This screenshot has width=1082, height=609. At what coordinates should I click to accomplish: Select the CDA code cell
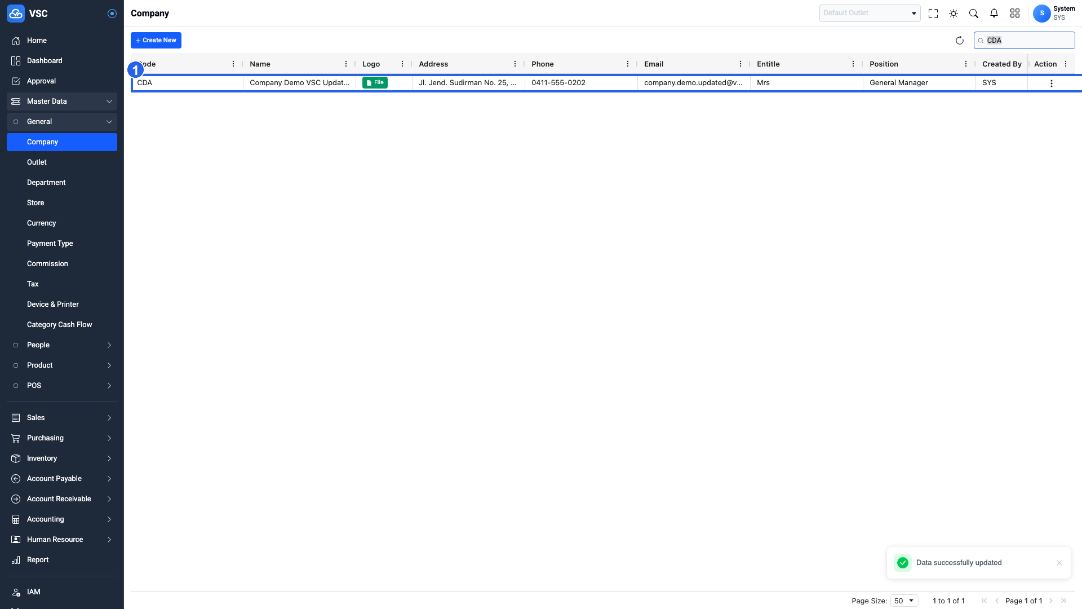(187, 83)
